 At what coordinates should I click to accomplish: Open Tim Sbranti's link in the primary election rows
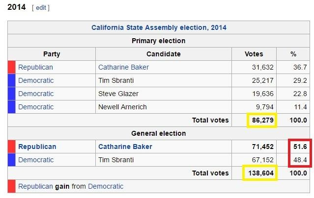point(115,80)
